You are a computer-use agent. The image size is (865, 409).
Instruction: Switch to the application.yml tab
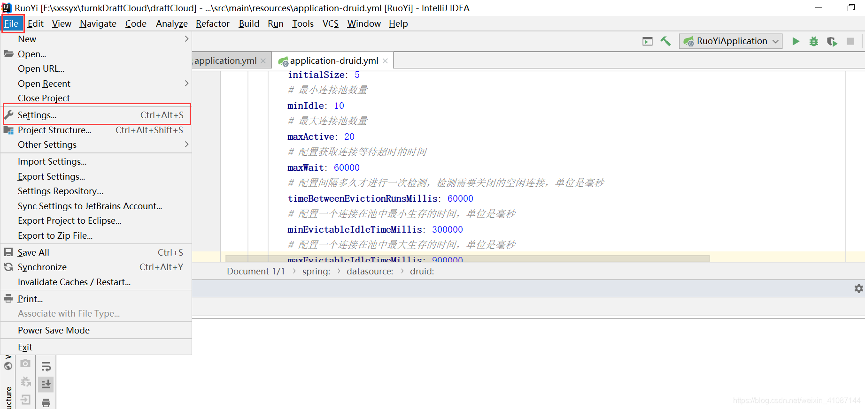coord(225,61)
